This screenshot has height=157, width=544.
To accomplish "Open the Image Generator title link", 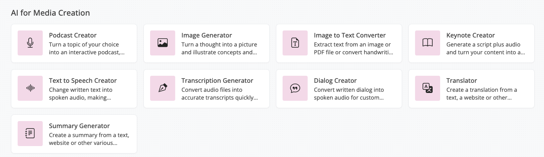I will pyautogui.click(x=207, y=35).
